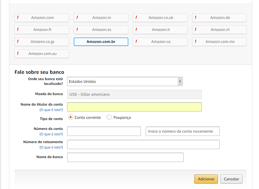
Task: Open the help link under Número de roteamento
Action: tap(51, 147)
